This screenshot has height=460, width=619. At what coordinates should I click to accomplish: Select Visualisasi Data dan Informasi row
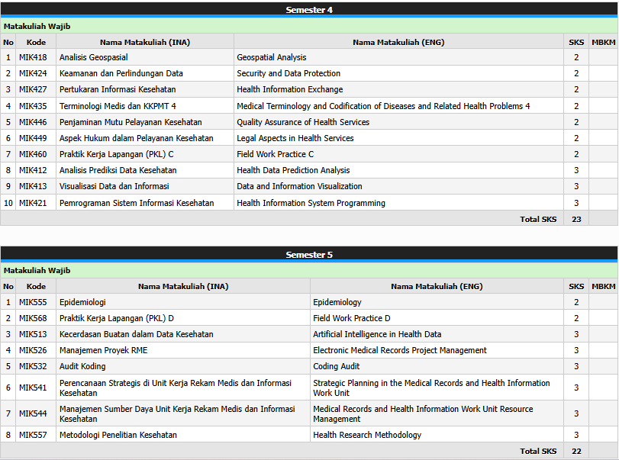click(114, 186)
